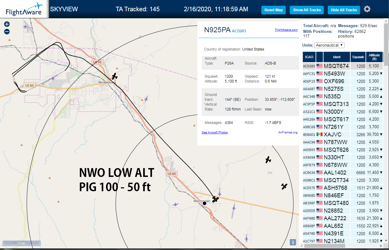
Task: Click Hide All Tracks button
Action: [x=344, y=10]
